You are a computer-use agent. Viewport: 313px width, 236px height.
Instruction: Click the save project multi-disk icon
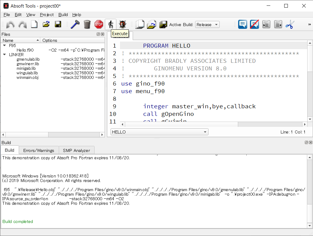point(163,24)
